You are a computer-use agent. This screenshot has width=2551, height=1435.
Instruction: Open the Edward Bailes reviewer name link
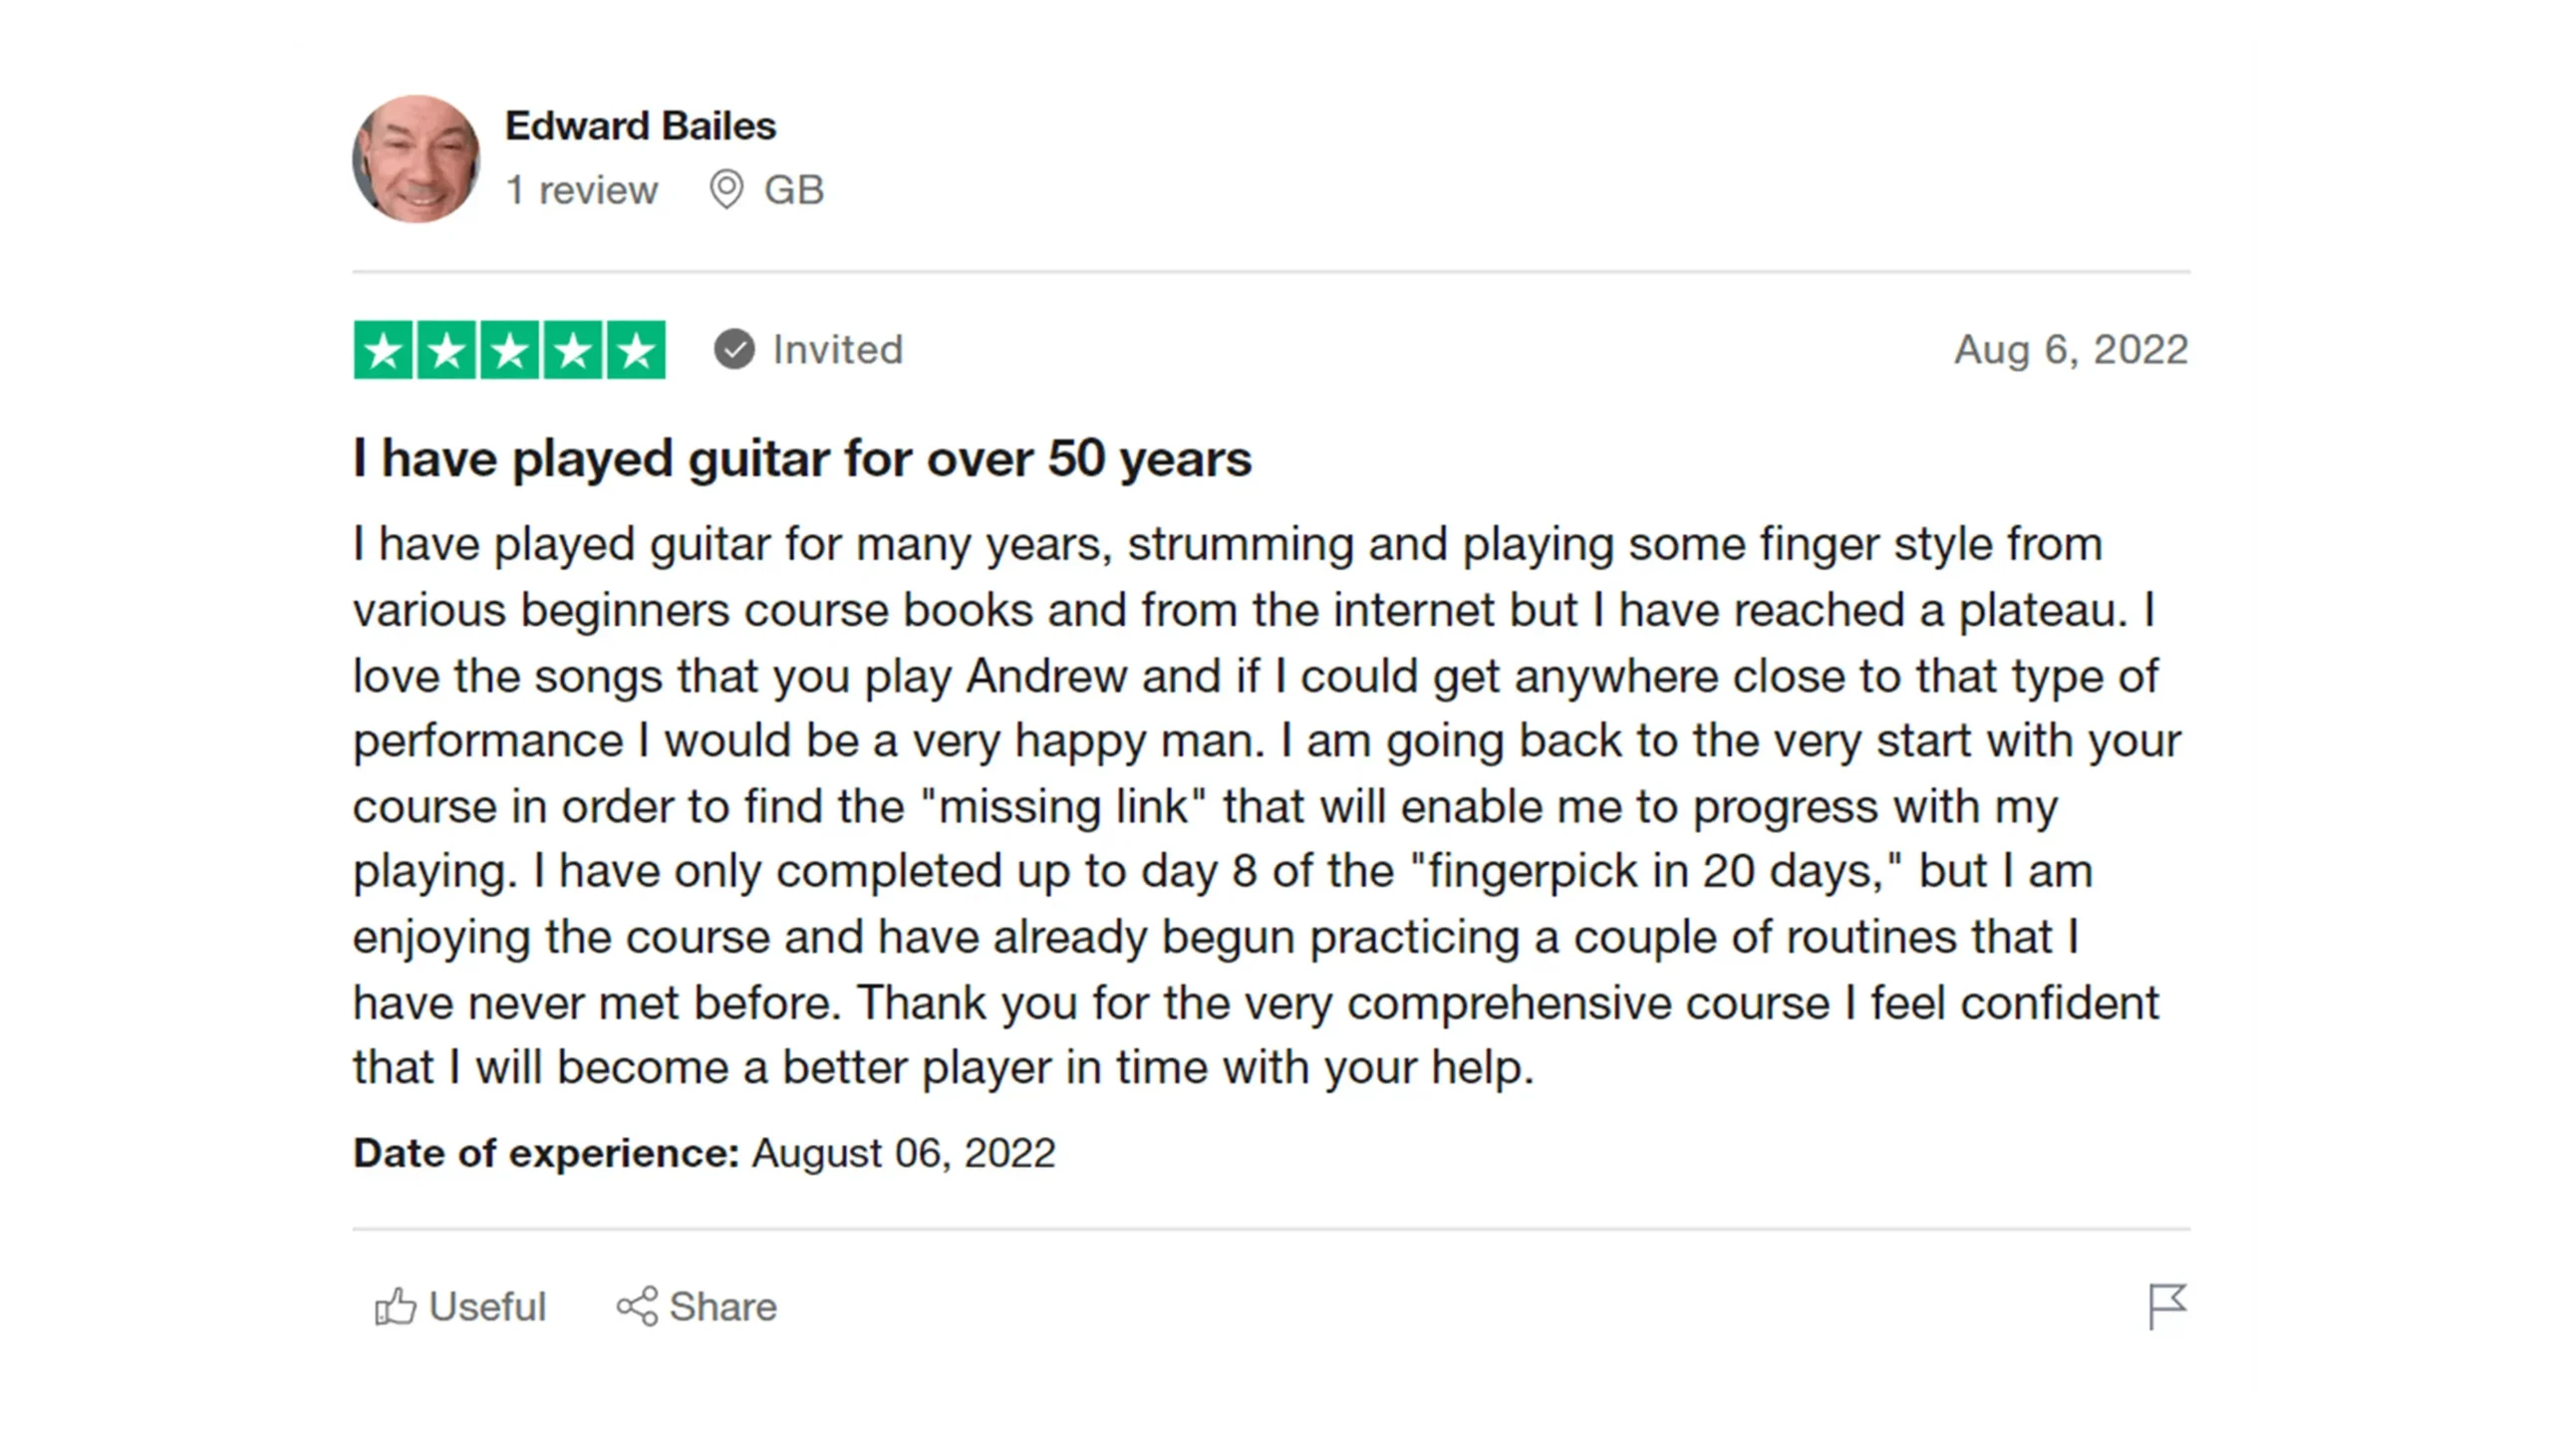[x=640, y=127]
